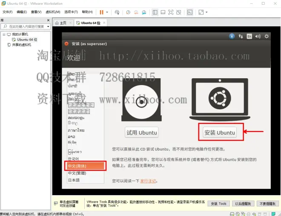The height and width of the screenshot is (216, 281).
Task: Open the 选项卡(T) menu
Action: tap(71, 12)
